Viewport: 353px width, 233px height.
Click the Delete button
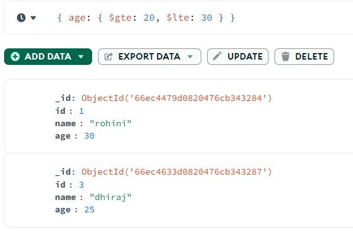click(x=304, y=57)
